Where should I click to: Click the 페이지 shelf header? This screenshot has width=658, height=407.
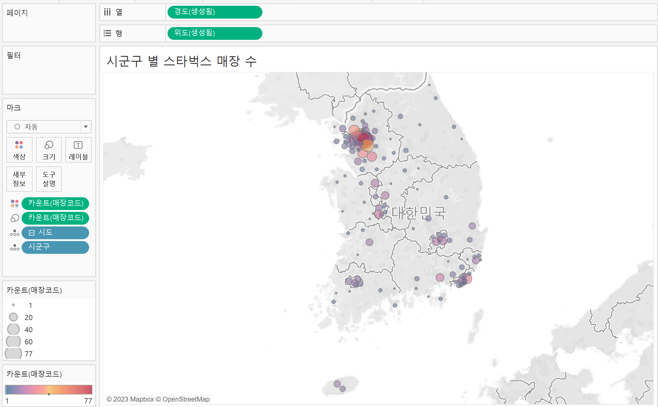click(17, 13)
